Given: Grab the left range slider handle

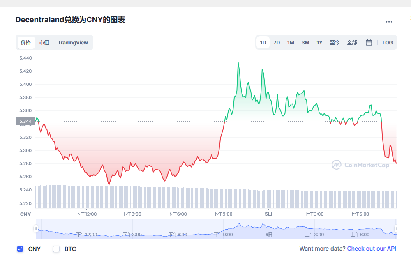Looking at the screenshot, I should point(36,229).
